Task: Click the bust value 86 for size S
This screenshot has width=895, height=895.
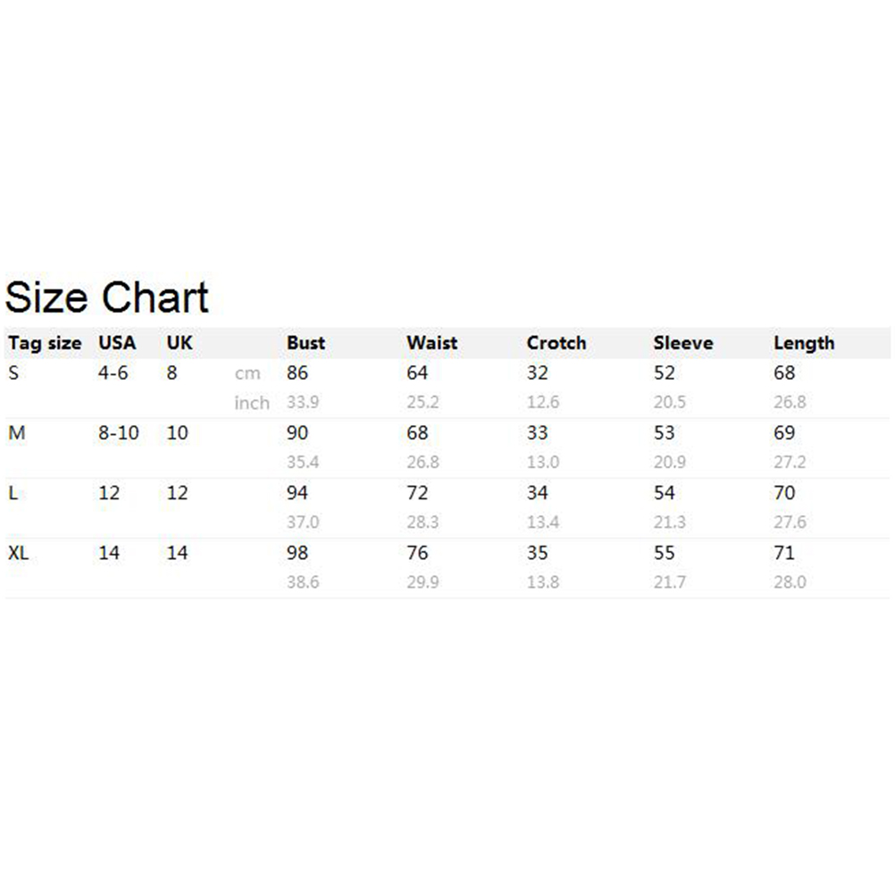Action: pos(297,372)
